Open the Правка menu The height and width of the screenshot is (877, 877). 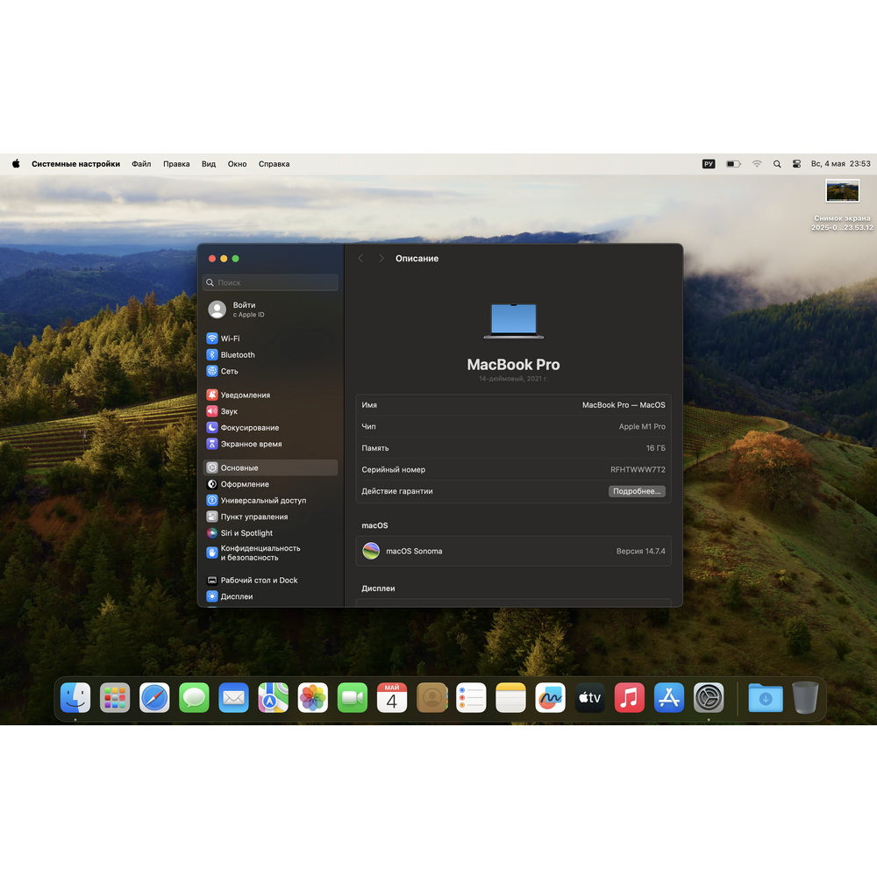(x=176, y=164)
